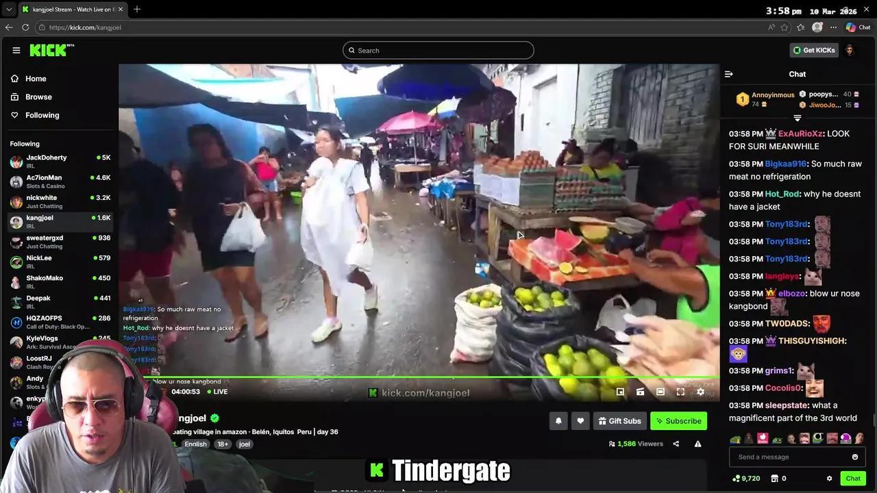Viewport: 877px width, 493px height.
Task: Click the green Subscribe button
Action: click(x=678, y=421)
